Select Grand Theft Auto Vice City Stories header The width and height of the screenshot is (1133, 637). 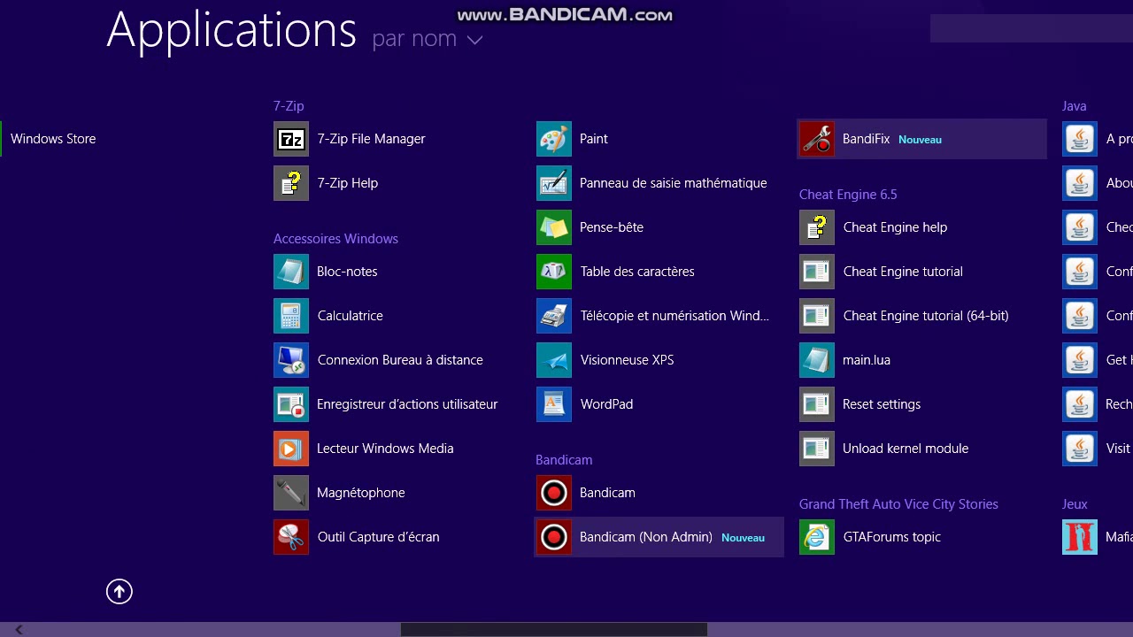pos(898,503)
